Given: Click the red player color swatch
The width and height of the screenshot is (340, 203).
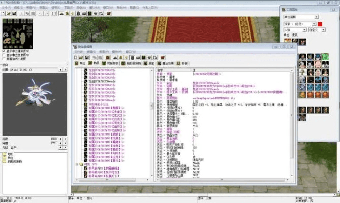Looking at the screenshot, I should coord(320,24).
